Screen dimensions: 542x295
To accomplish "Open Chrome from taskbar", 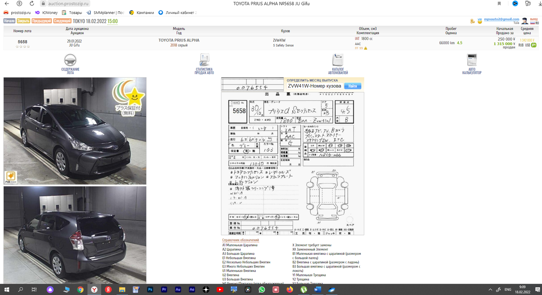I will tap(80, 289).
